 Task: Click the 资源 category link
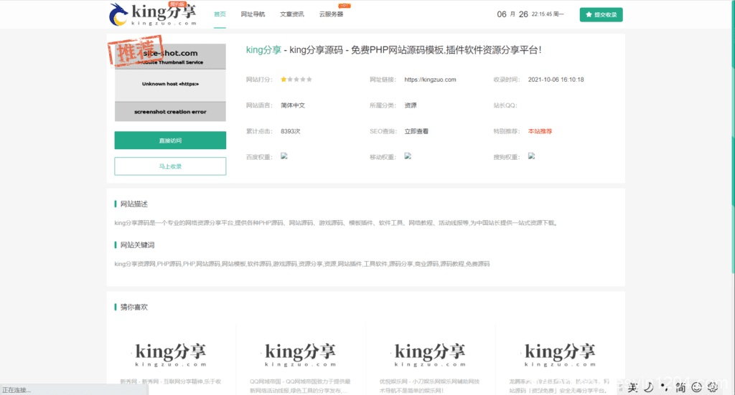pos(410,105)
